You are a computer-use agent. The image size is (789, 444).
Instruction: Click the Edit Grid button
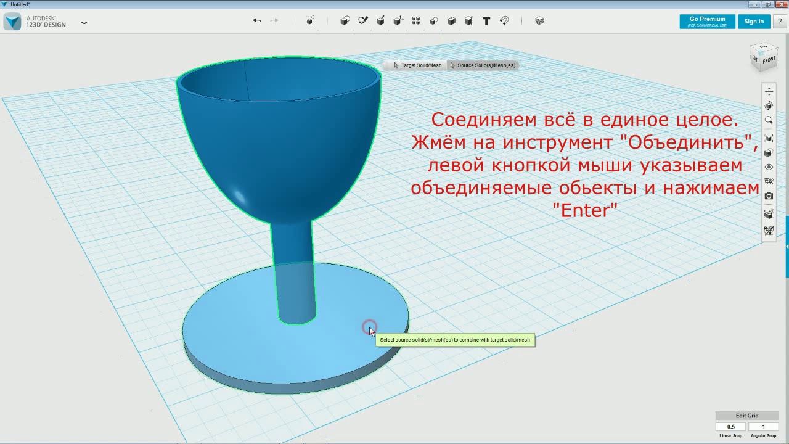pos(747,416)
